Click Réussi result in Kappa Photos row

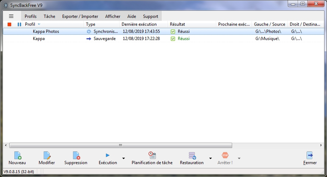184,31
